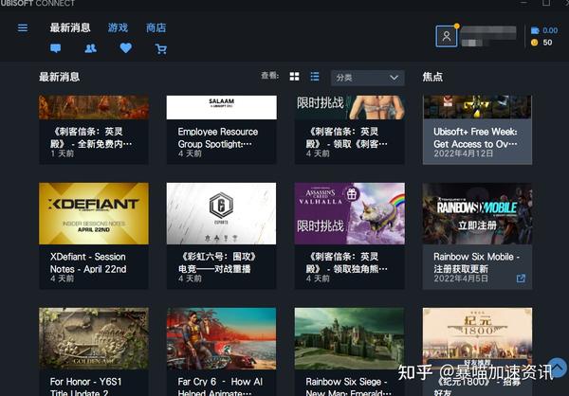This screenshot has width=569, height=396.
Task: Open the wishlist heart icon
Action: 125,48
